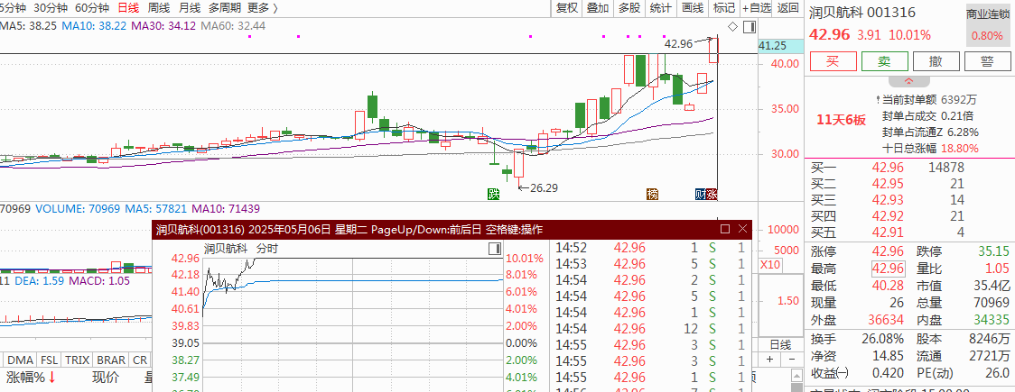Select the DMA indicator tab

pos(20,360)
